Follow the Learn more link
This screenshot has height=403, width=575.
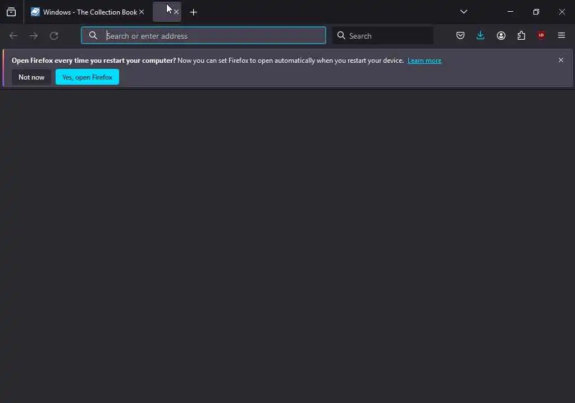pyautogui.click(x=425, y=61)
